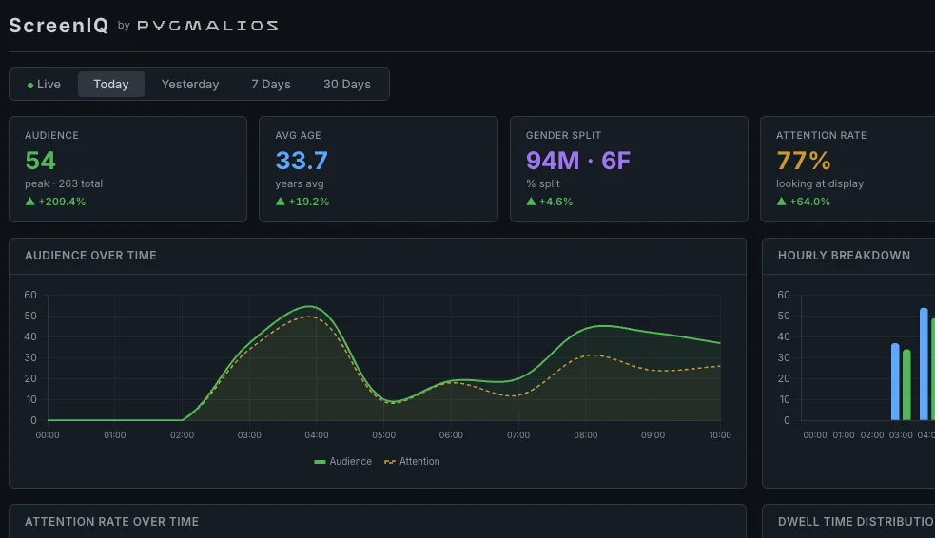Image resolution: width=935 pixels, height=538 pixels.
Task: Click the +19.2% age change
Action: tap(309, 202)
